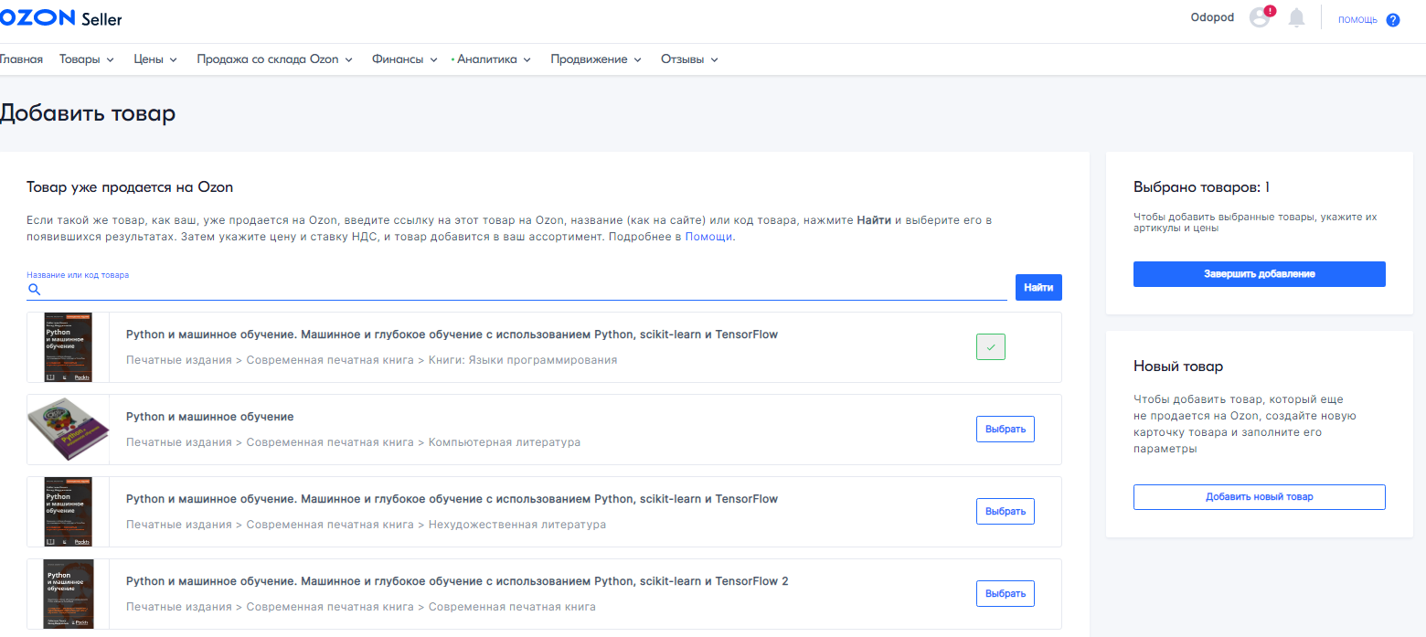1426x637 pixels.
Task: Click Выбрать for the TensorFlow 2 book
Action: (x=1006, y=594)
